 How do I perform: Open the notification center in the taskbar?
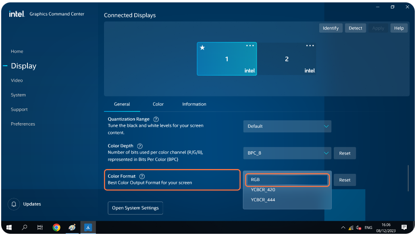pyautogui.click(x=404, y=227)
